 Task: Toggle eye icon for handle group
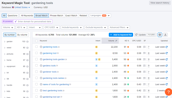pyautogui.click(x=28, y=85)
